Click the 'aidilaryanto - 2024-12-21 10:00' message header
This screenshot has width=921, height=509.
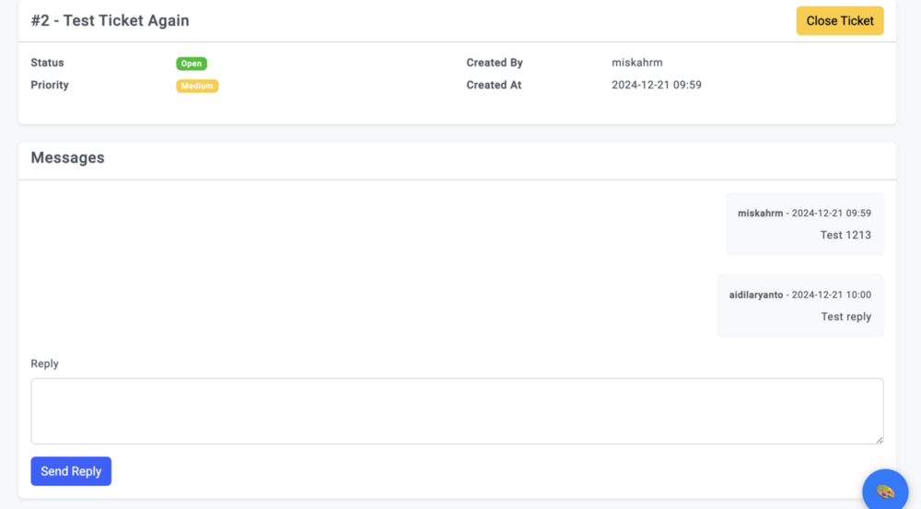(800, 295)
